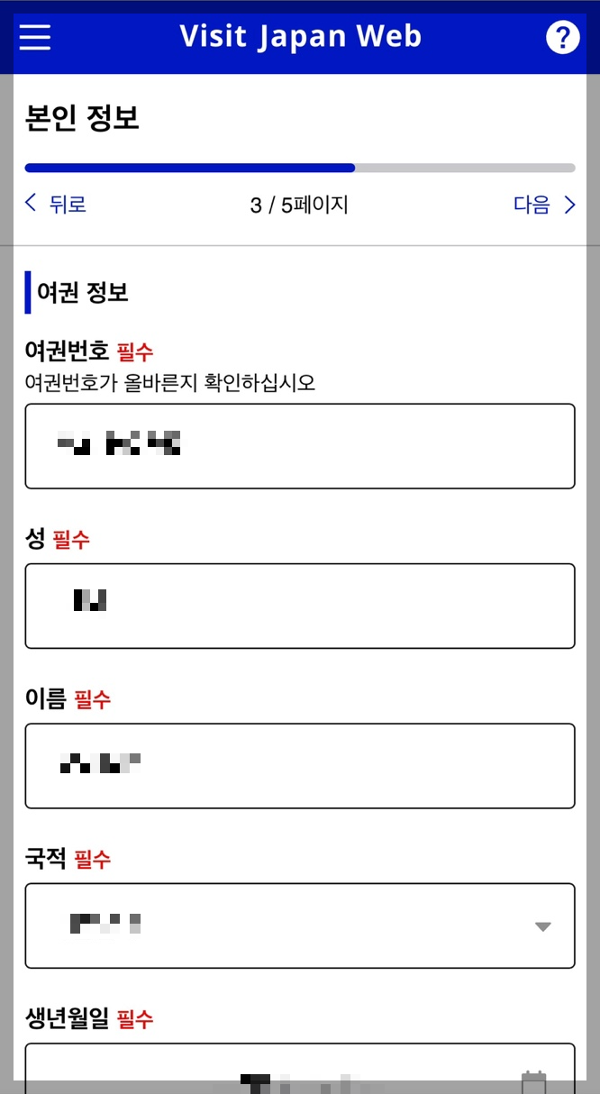
Task: Click the 여권 정보 section label
Action: (77, 291)
